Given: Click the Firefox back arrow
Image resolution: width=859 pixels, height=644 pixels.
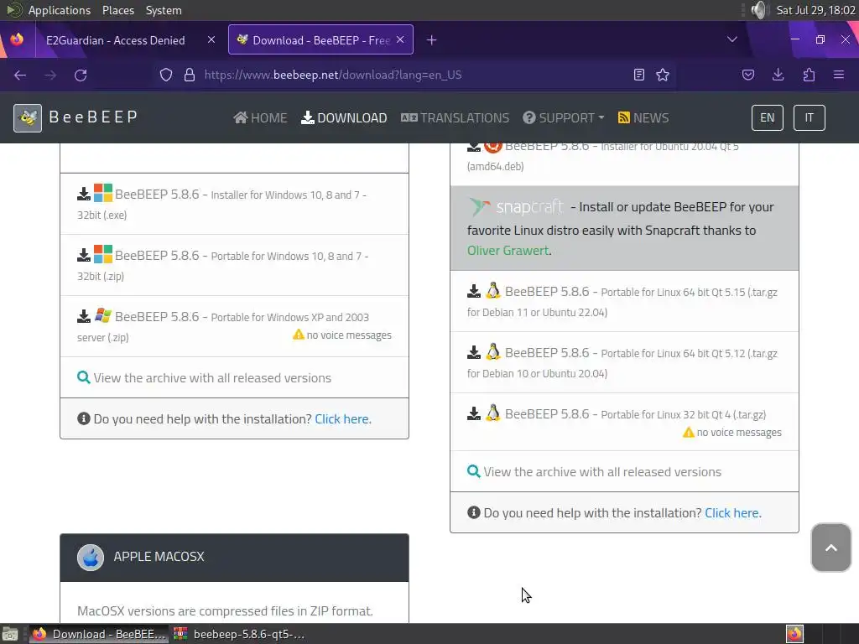Looking at the screenshot, I should (x=20, y=75).
